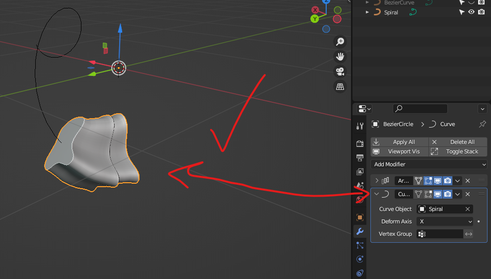Open the Object Constraints properties tab
Viewport: 491px width, 279px height.
[360, 273]
